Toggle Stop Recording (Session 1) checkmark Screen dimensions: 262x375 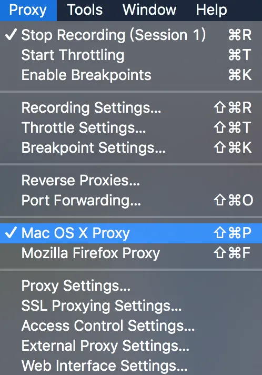point(131,35)
